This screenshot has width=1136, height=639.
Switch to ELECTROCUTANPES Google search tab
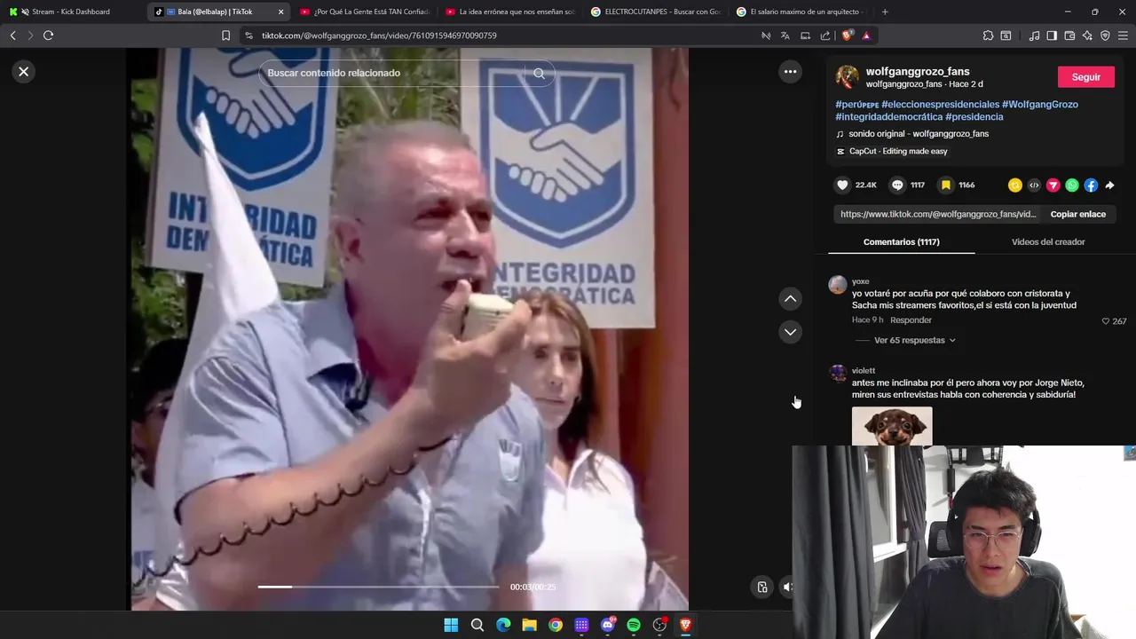[x=655, y=12]
